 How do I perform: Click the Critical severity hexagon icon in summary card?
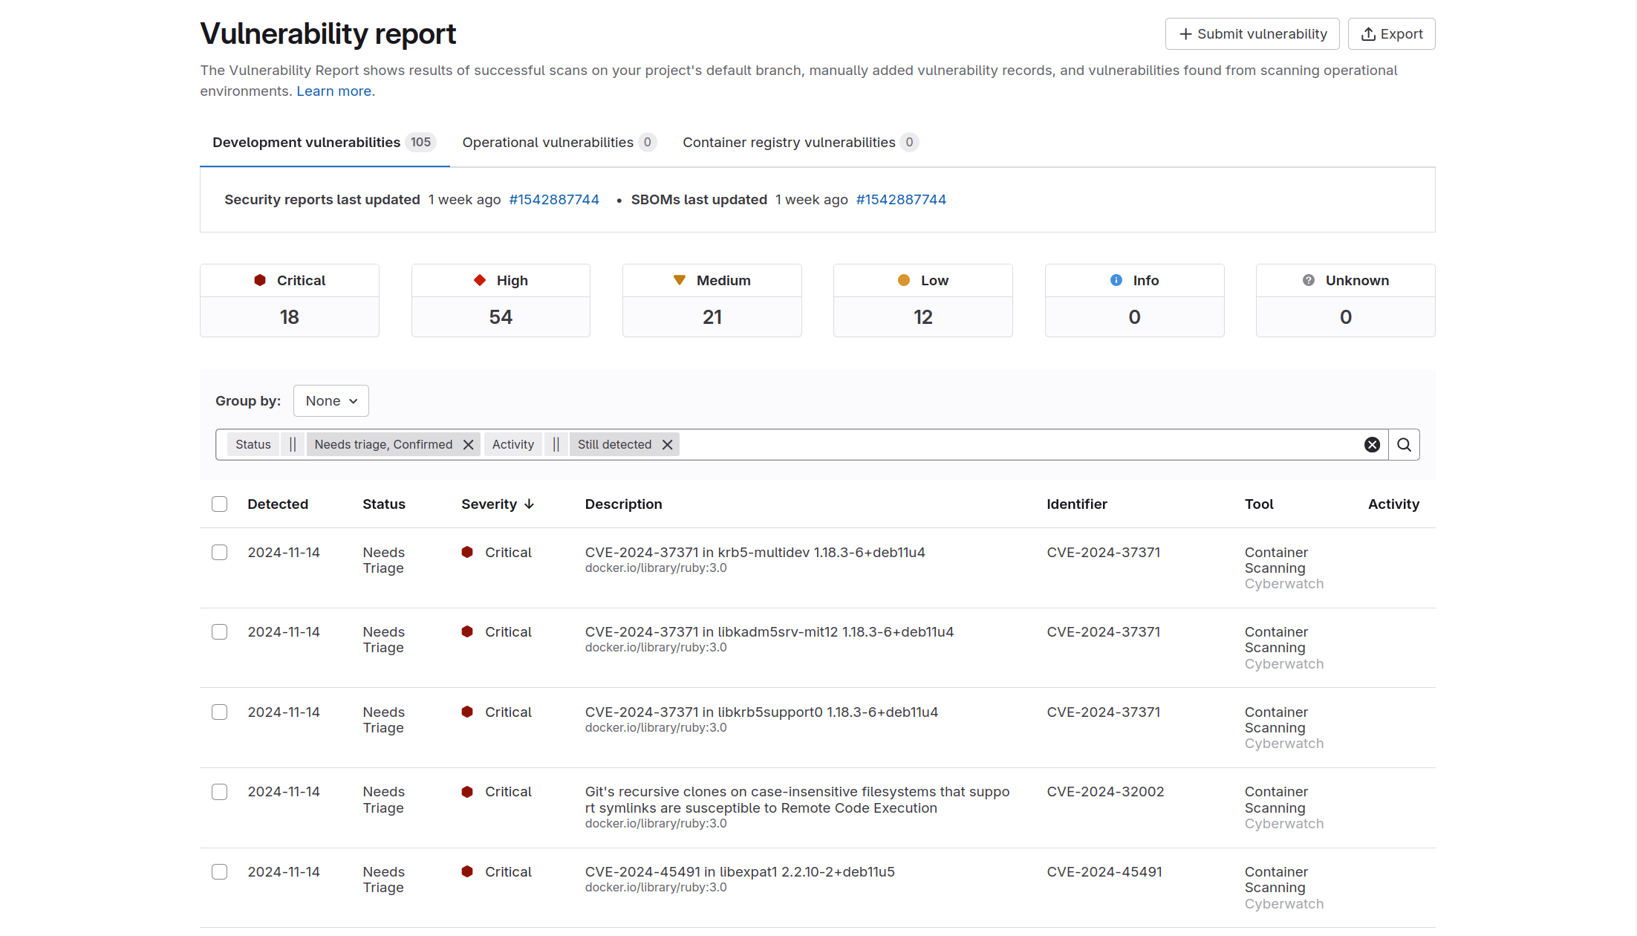pyautogui.click(x=260, y=280)
